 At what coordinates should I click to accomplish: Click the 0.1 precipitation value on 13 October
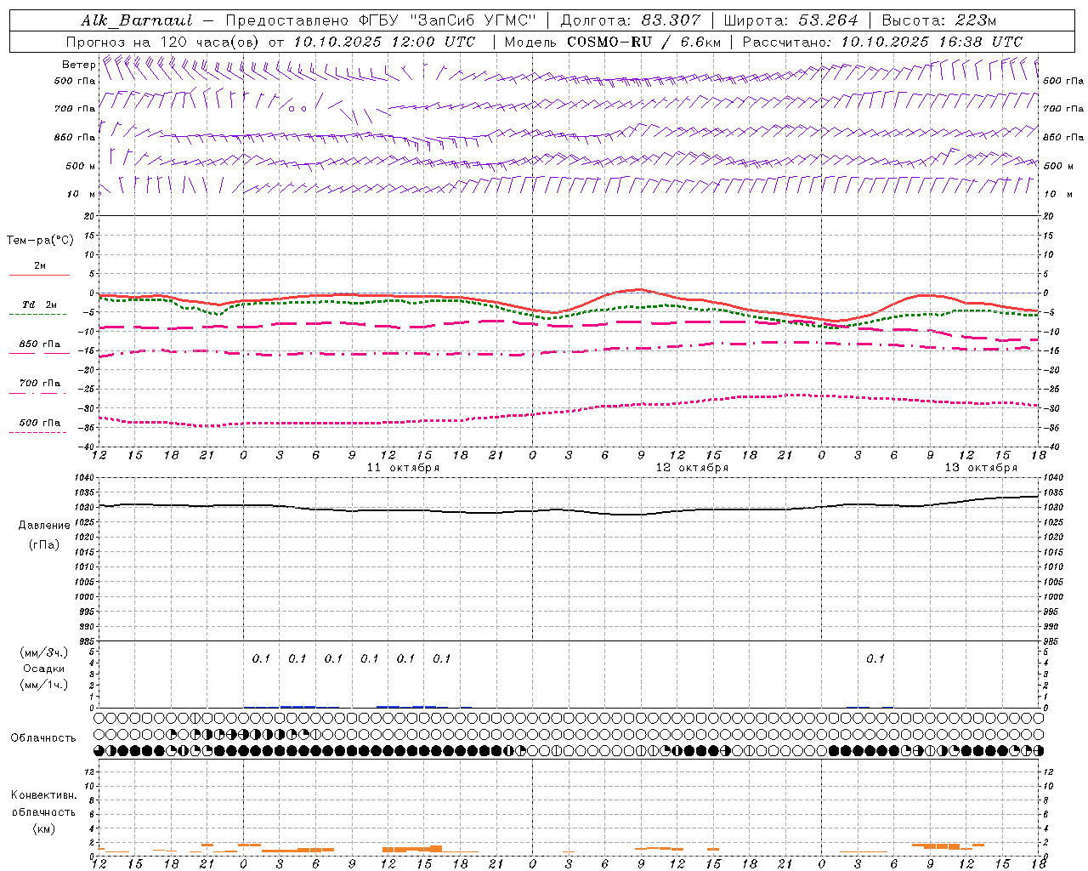[x=875, y=658]
